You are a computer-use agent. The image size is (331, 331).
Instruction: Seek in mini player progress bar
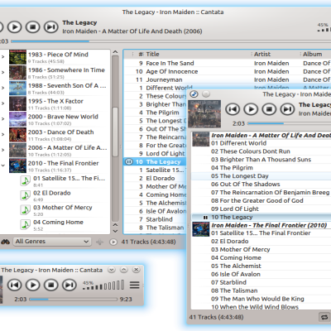pos(74,300)
